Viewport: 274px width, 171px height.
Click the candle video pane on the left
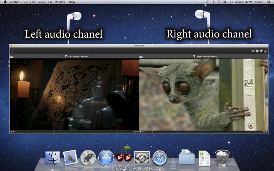coord(74,94)
